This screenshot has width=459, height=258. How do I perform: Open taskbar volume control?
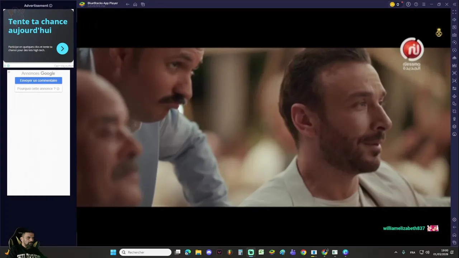[x=427, y=252]
